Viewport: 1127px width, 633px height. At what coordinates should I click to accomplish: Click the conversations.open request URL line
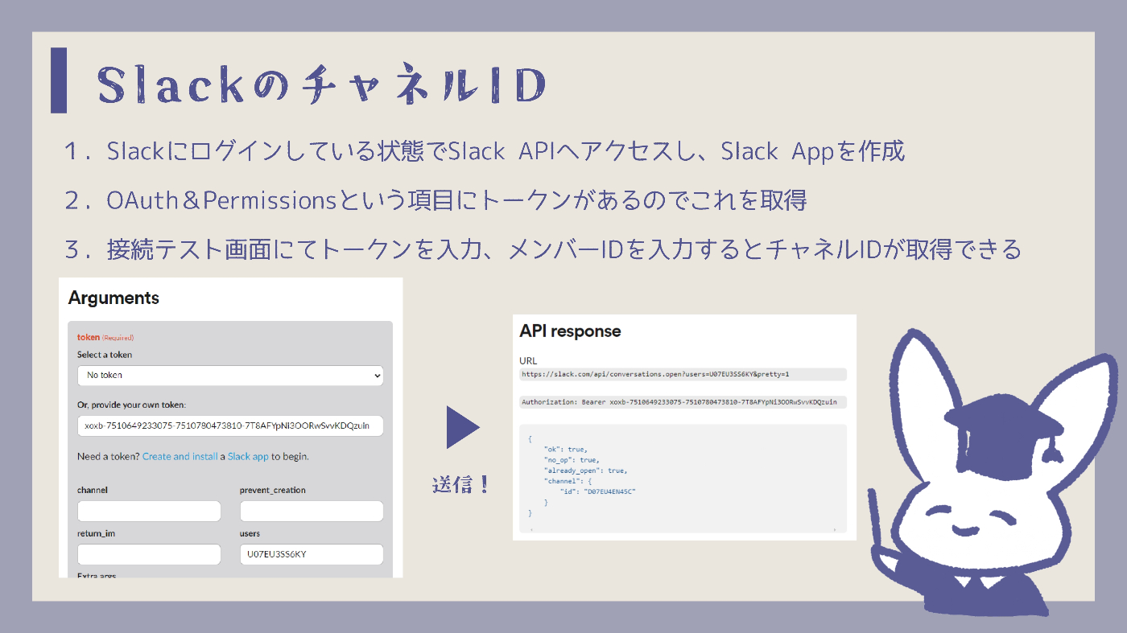[683, 374]
